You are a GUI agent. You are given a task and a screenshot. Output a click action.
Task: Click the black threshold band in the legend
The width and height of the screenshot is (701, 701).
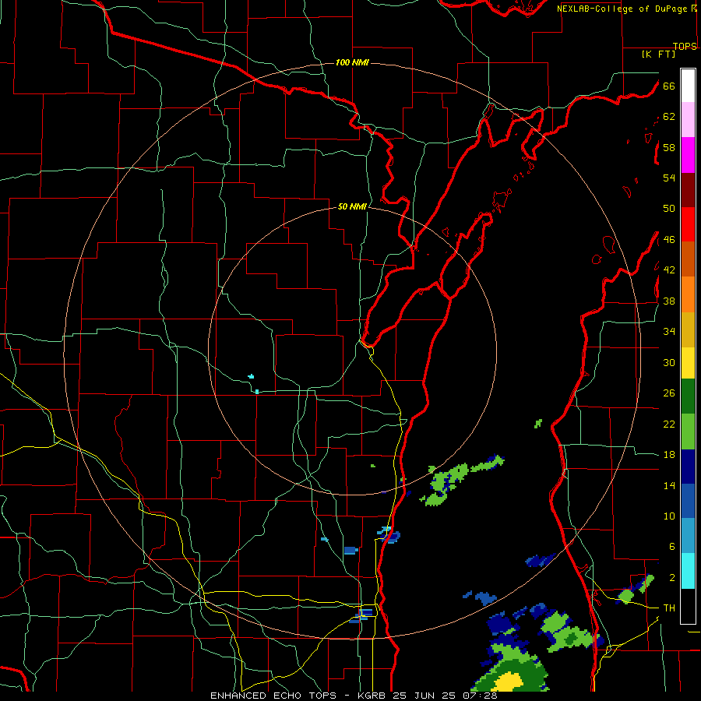(x=688, y=606)
